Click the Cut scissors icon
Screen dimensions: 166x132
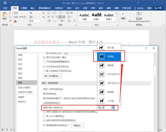tap(10, 13)
